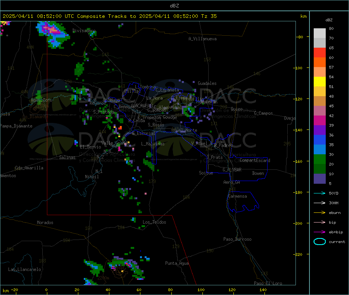Click the G_Campos map label
The image size is (349, 295).
[x=263, y=113]
